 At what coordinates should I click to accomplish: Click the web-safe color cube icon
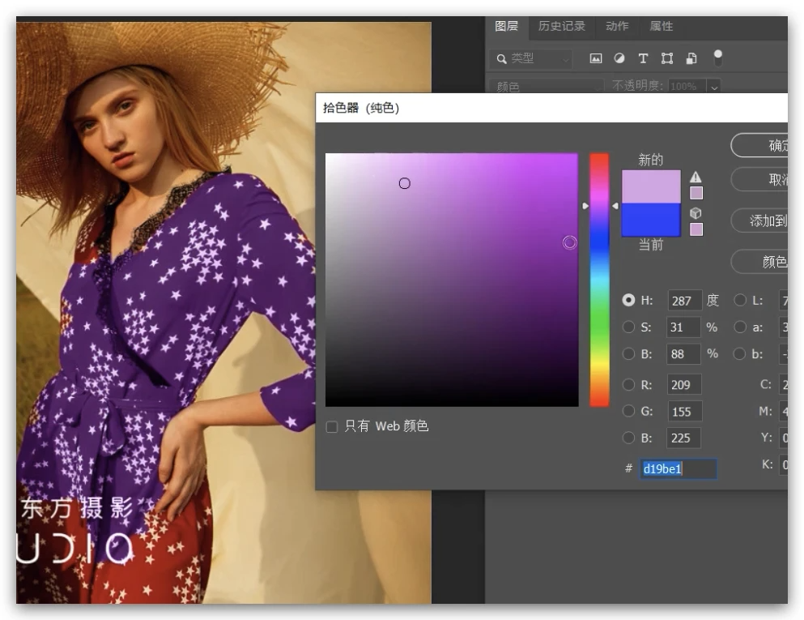pyautogui.click(x=696, y=213)
